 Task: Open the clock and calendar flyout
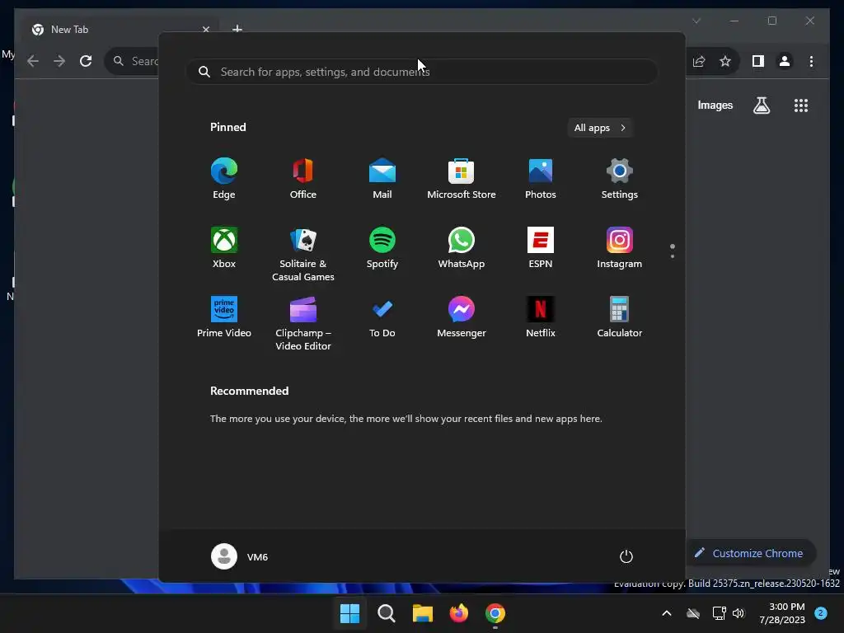[782, 613]
